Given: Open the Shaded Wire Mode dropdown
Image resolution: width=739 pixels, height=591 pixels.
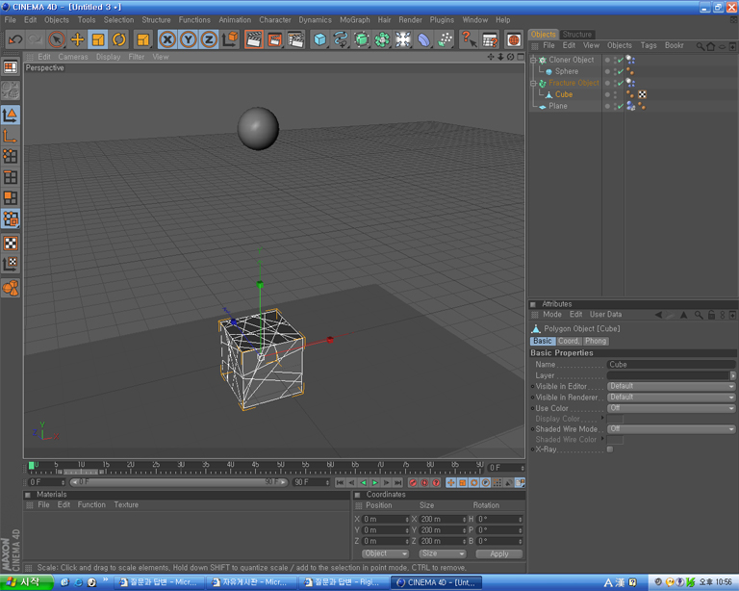Looking at the screenshot, I should [671, 429].
